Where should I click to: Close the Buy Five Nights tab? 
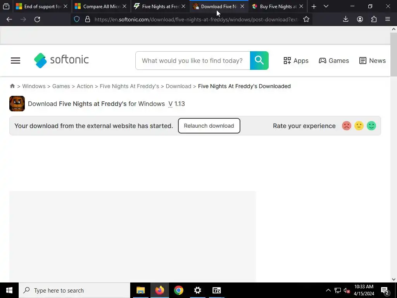click(x=301, y=7)
